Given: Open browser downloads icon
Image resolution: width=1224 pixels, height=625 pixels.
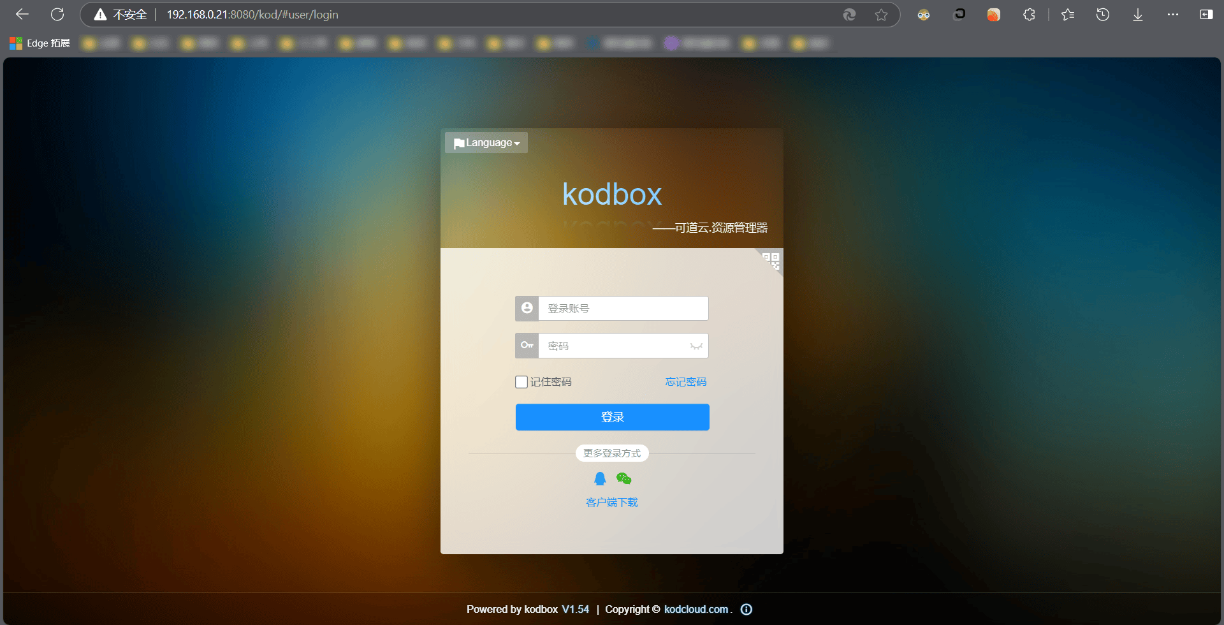Looking at the screenshot, I should [x=1138, y=15].
